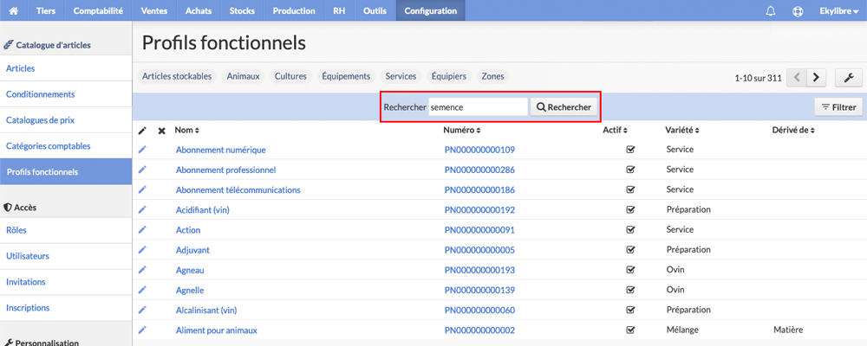
Task: Open the Production menu
Action: [294, 10]
